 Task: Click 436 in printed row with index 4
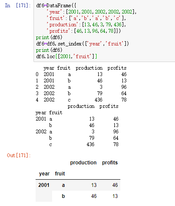point(98,100)
